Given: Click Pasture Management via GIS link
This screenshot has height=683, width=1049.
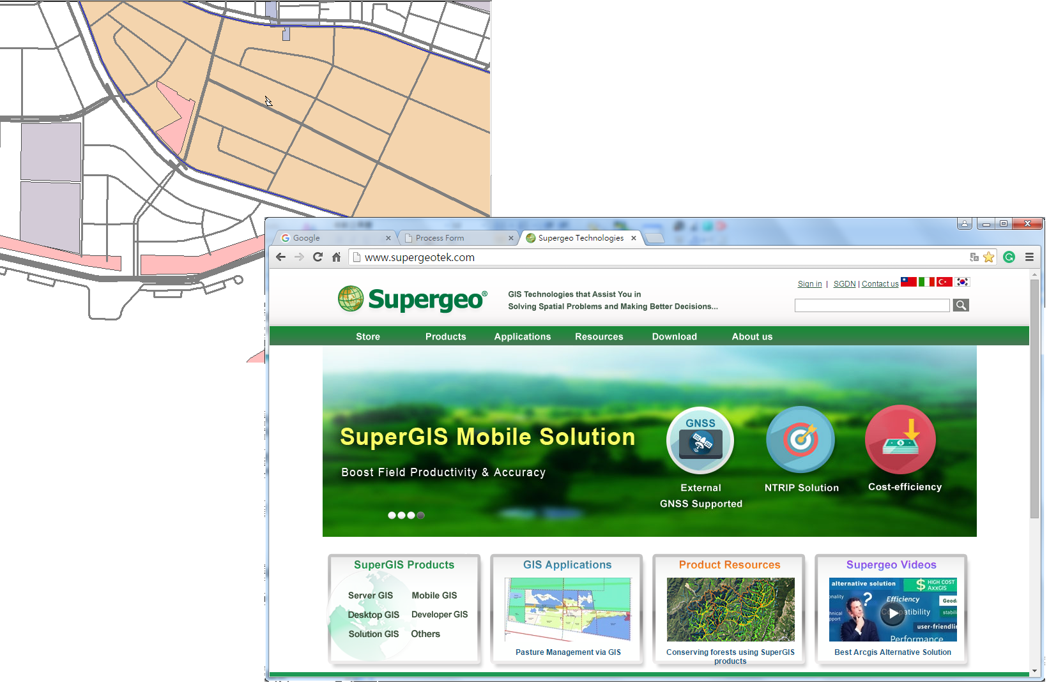Looking at the screenshot, I should pos(568,652).
